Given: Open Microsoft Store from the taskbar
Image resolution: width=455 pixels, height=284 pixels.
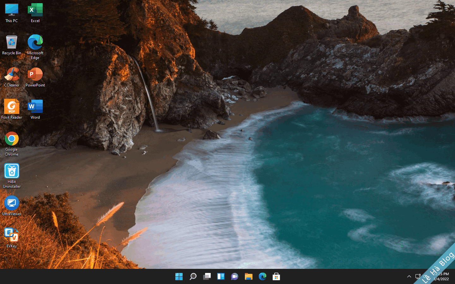Looking at the screenshot, I should (x=276, y=277).
